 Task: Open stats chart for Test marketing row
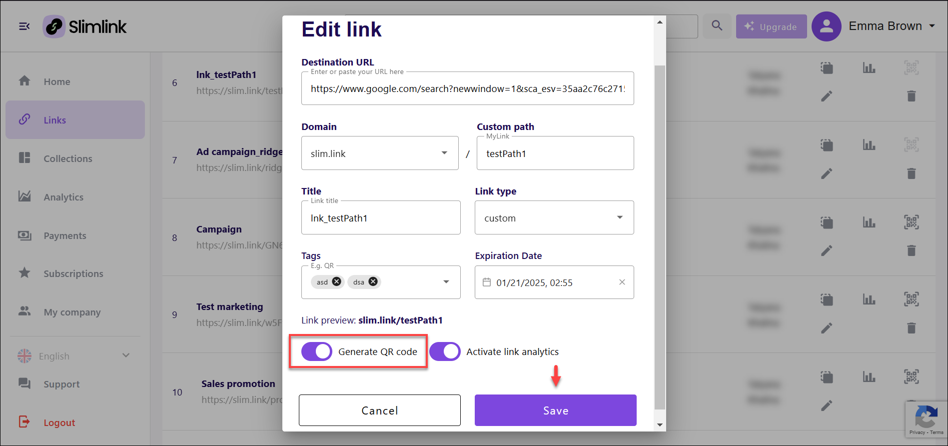tap(869, 300)
